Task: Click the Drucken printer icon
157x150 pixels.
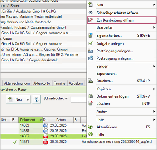Action: point(90,81)
